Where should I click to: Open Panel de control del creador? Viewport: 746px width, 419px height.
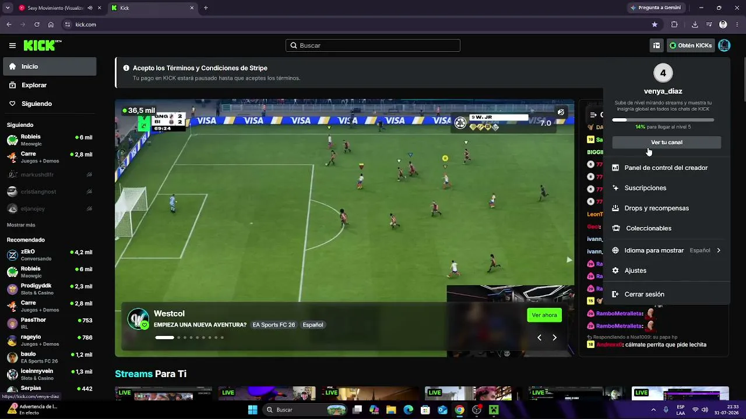(667, 168)
